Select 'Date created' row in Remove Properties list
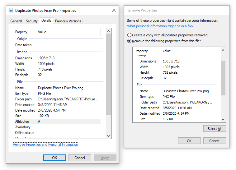Viewport: 236px width, 170px height. [x=177, y=108]
